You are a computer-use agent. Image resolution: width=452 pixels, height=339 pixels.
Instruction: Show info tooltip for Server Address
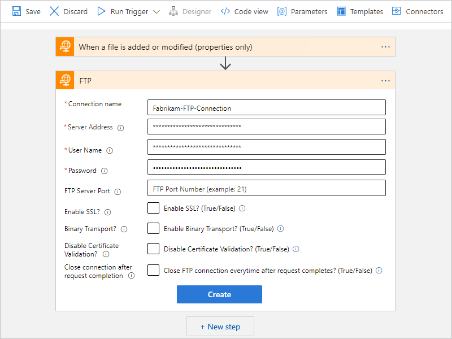pyautogui.click(x=120, y=128)
